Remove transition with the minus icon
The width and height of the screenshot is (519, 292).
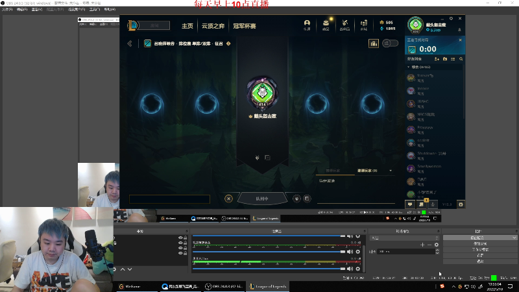click(x=429, y=245)
